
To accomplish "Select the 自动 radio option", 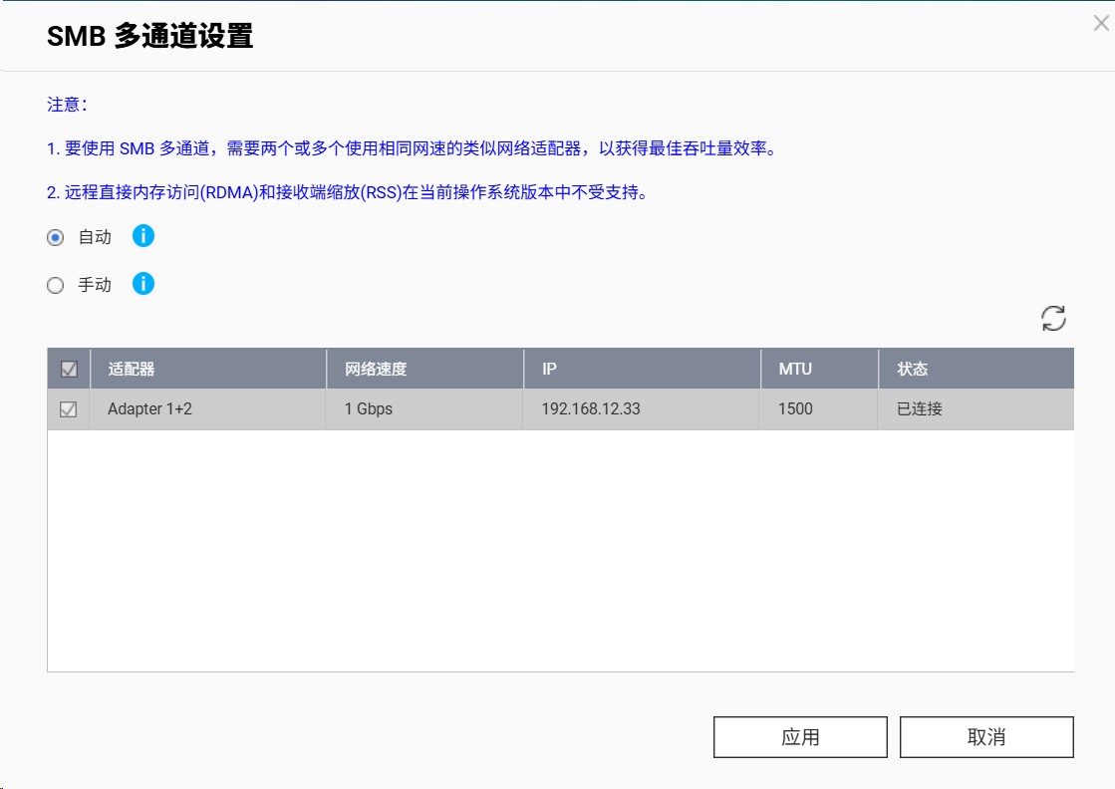I will point(56,237).
